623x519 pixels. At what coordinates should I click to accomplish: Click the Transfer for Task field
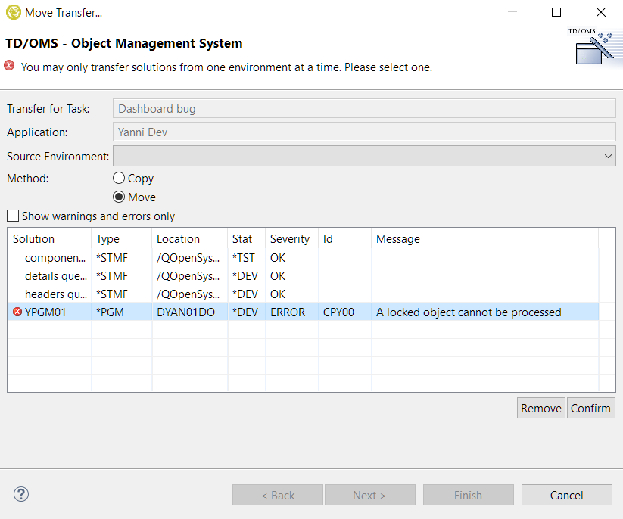pyautogui.click(x=363, y=109)
